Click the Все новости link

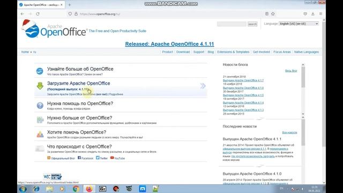point(289,132)
